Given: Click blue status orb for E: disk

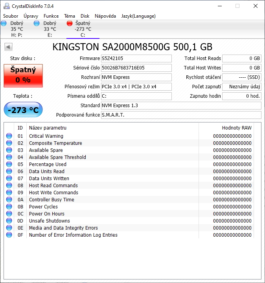Looking at the screenshot, I should pyautogui.click(x=37, y=23).
